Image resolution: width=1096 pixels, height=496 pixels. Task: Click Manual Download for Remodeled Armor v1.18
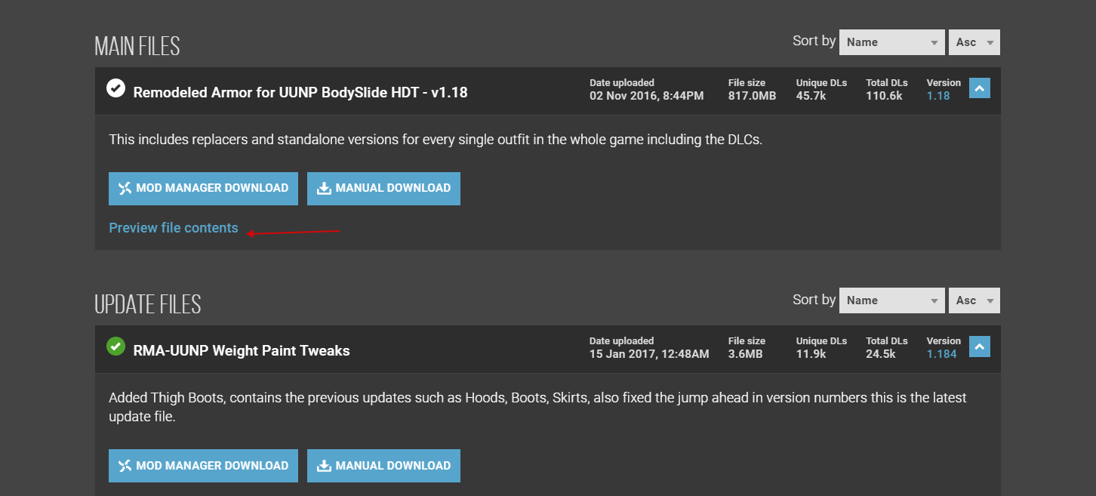pyautogui.click(x=383, y=189)
